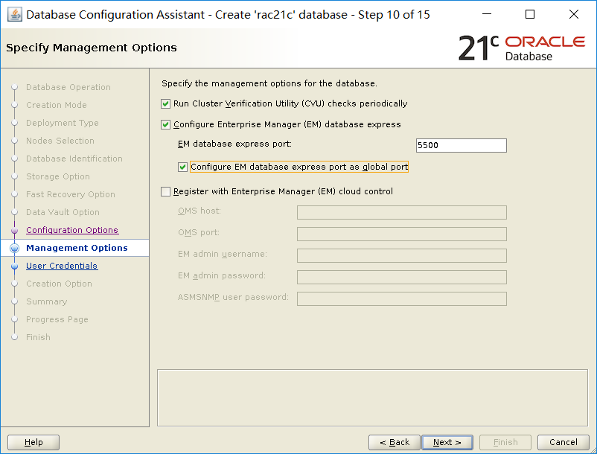The image size is (597, 454).
Task: Click the Management Options step bullet icon
Action: 14,248
